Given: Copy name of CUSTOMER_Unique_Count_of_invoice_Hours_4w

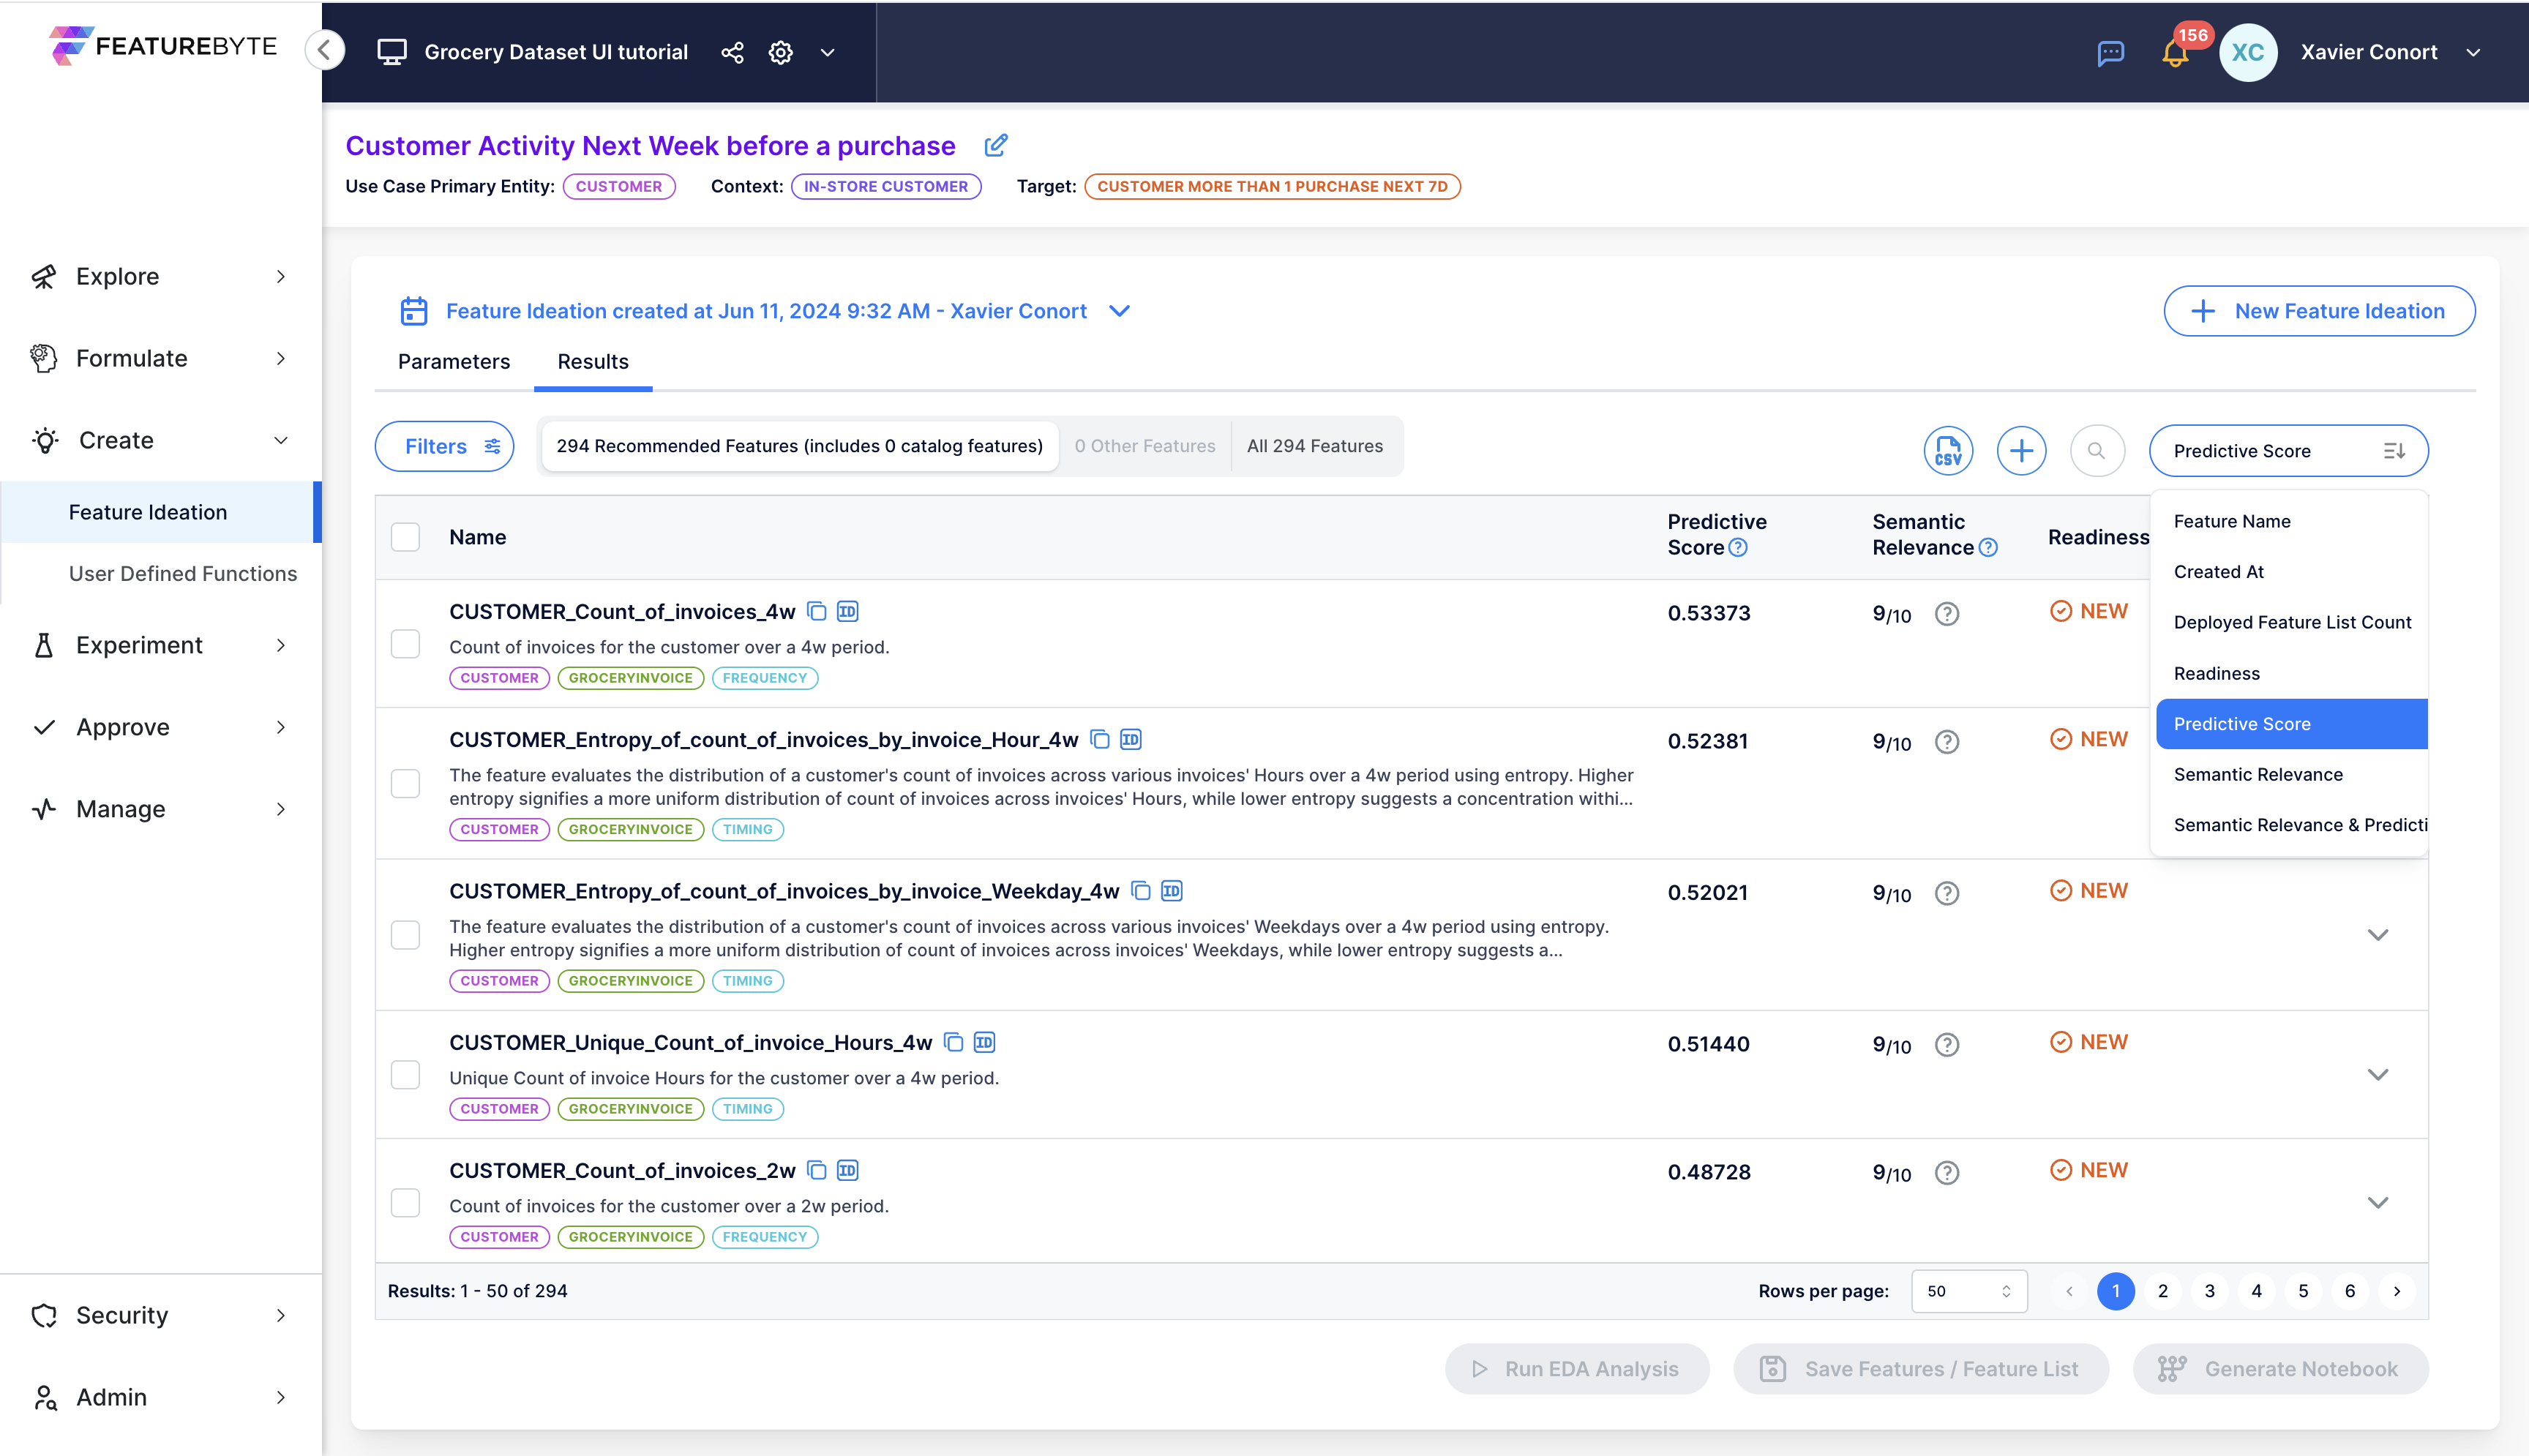Looking at the screenshot, I should pyautogui.click(x=954, y=1042).
